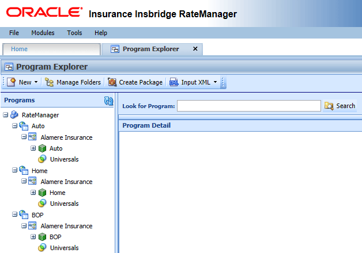Select the BOP line of business
Screen dimensions: 362x253
(x=37, y=215)
